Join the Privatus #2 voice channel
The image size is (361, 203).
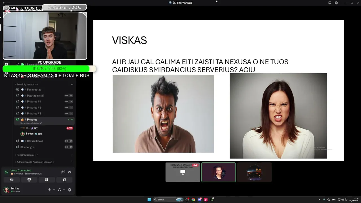tap(45, 107)
